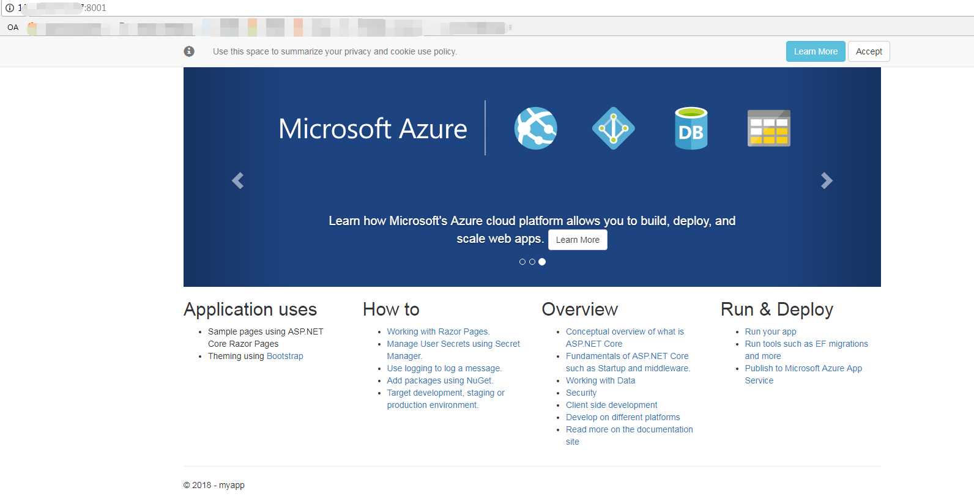974x496 pixels.
Task: Open 'Add packages using NuGet' link
Action: click(440, 380)
